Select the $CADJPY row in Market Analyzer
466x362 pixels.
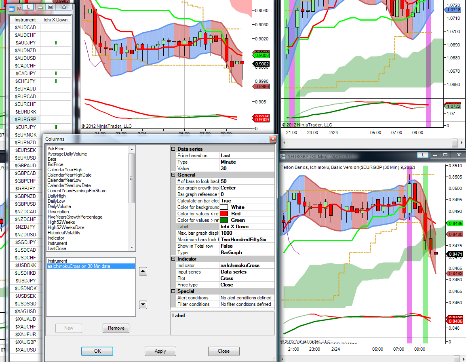[x=40, y=74]
